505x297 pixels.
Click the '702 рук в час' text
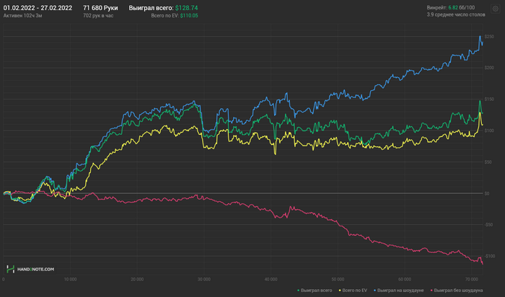pyautogui.click(x=98, y=15)
